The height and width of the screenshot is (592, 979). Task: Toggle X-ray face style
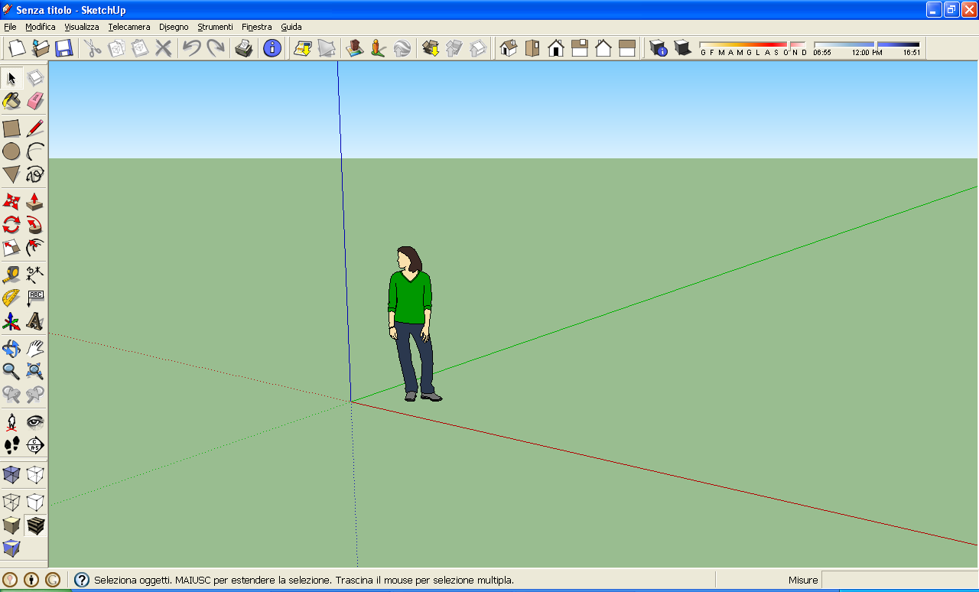(11, 475)
